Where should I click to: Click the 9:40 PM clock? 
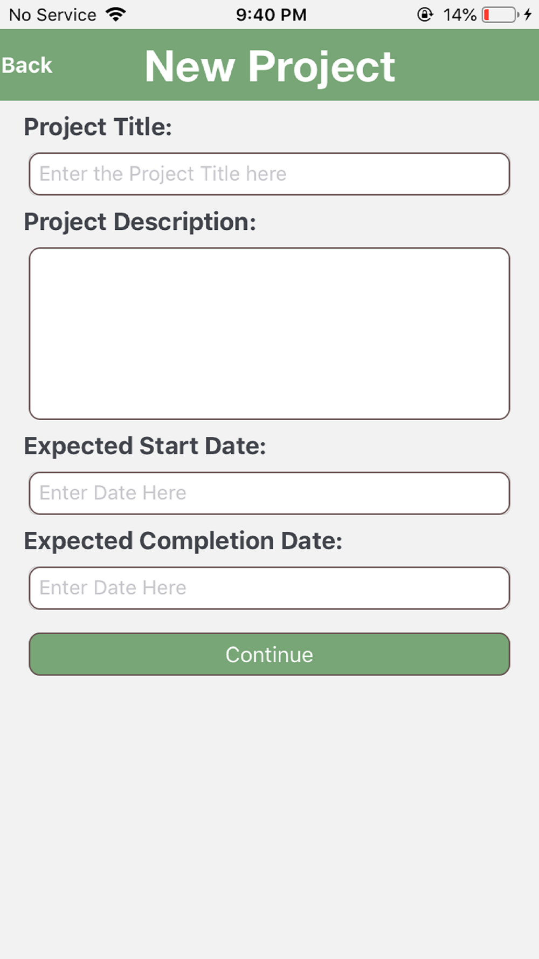(271, 15)
